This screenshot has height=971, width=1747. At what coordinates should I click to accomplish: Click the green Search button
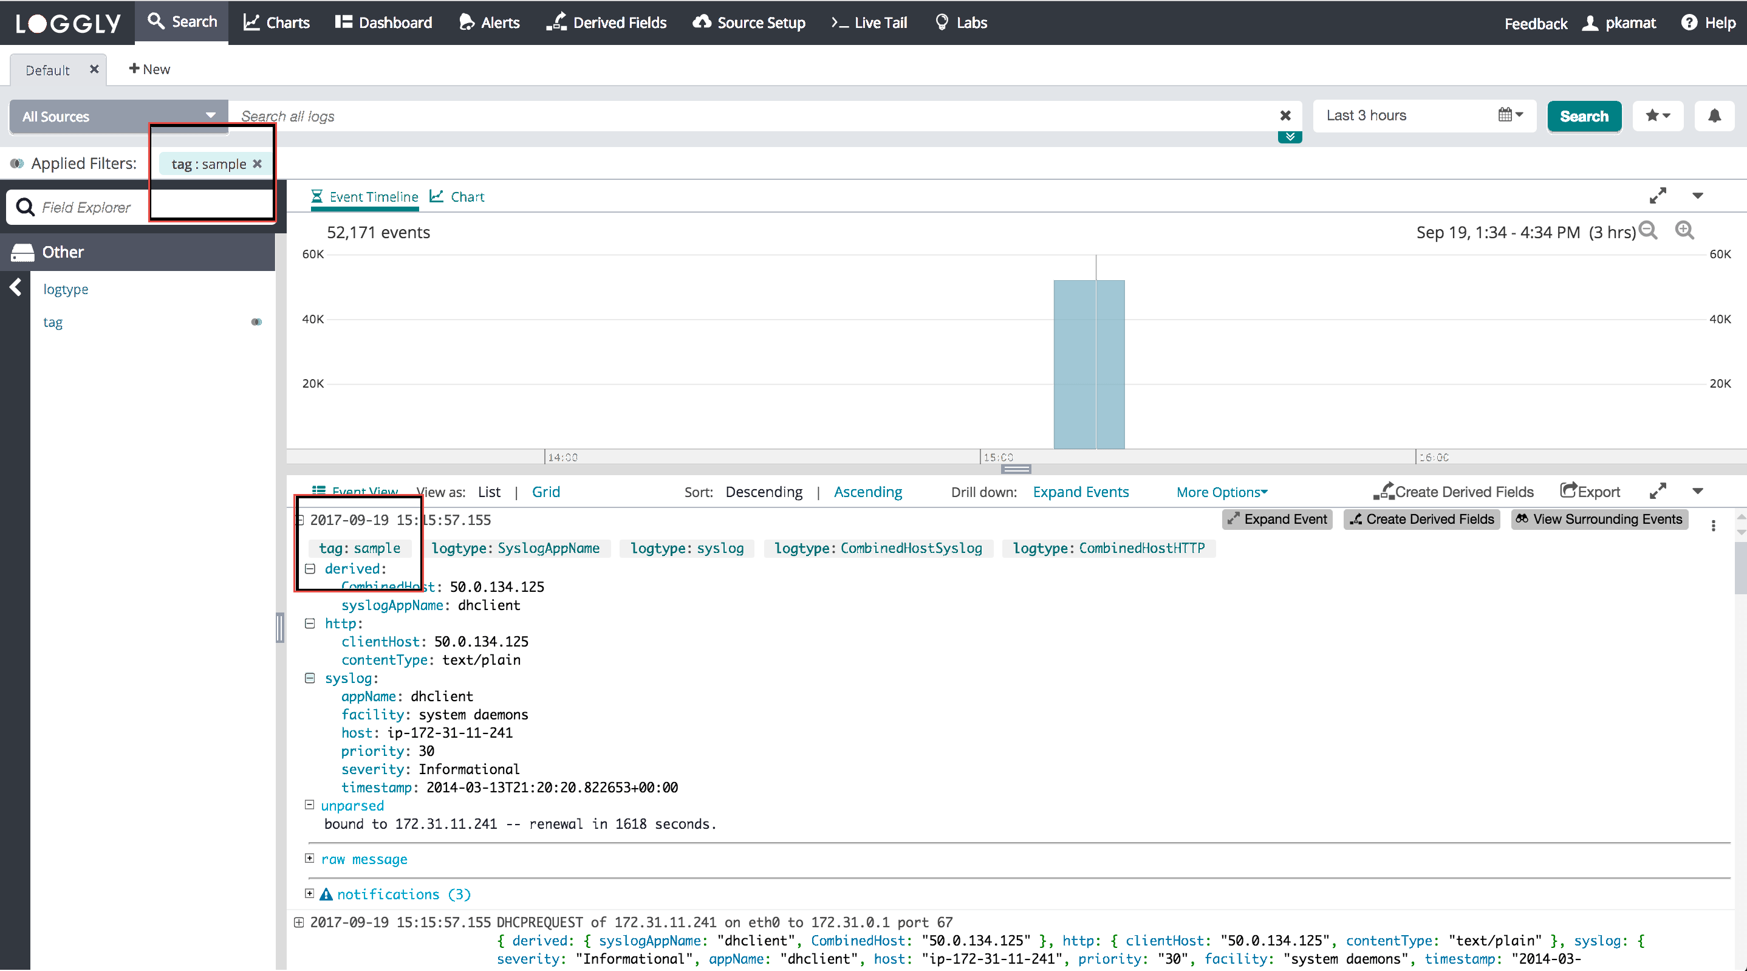1584,116
